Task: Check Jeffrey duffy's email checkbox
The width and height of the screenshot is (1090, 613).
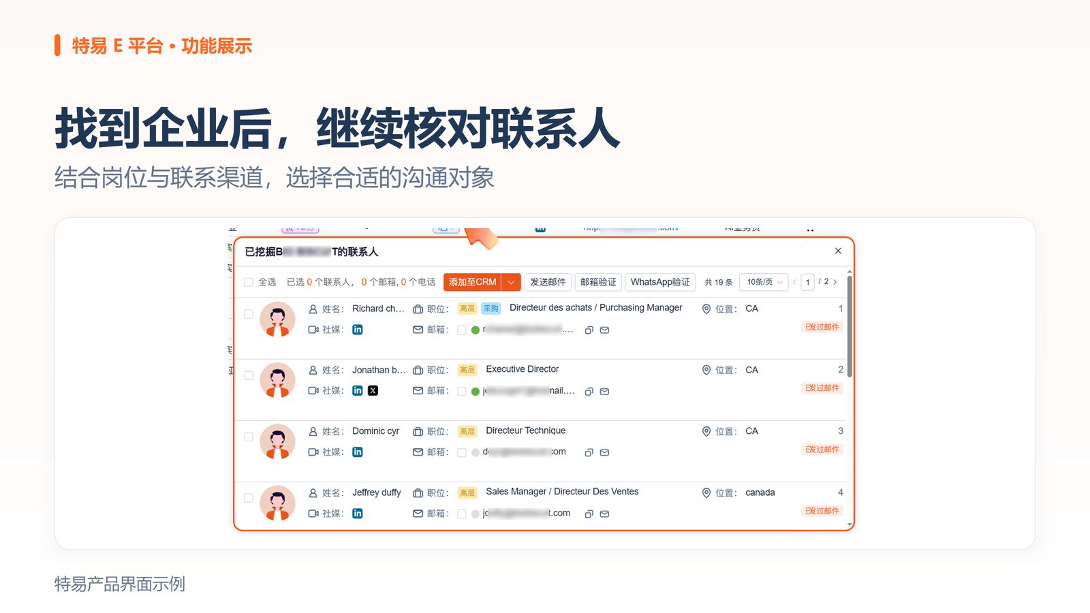Action: 462,514
